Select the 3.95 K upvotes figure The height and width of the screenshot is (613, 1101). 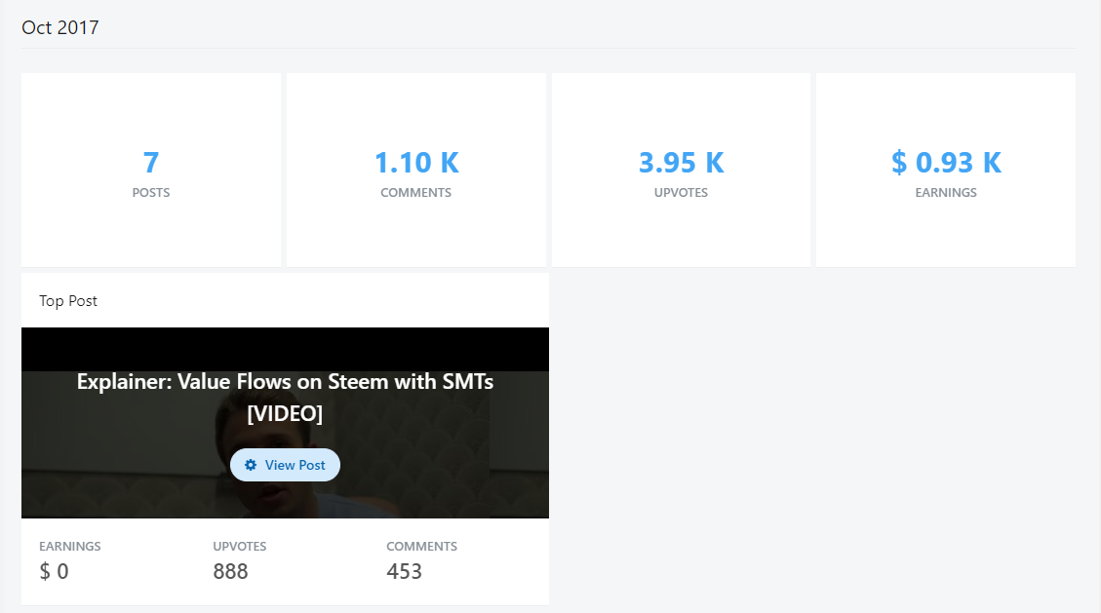[x=681, y=162]
